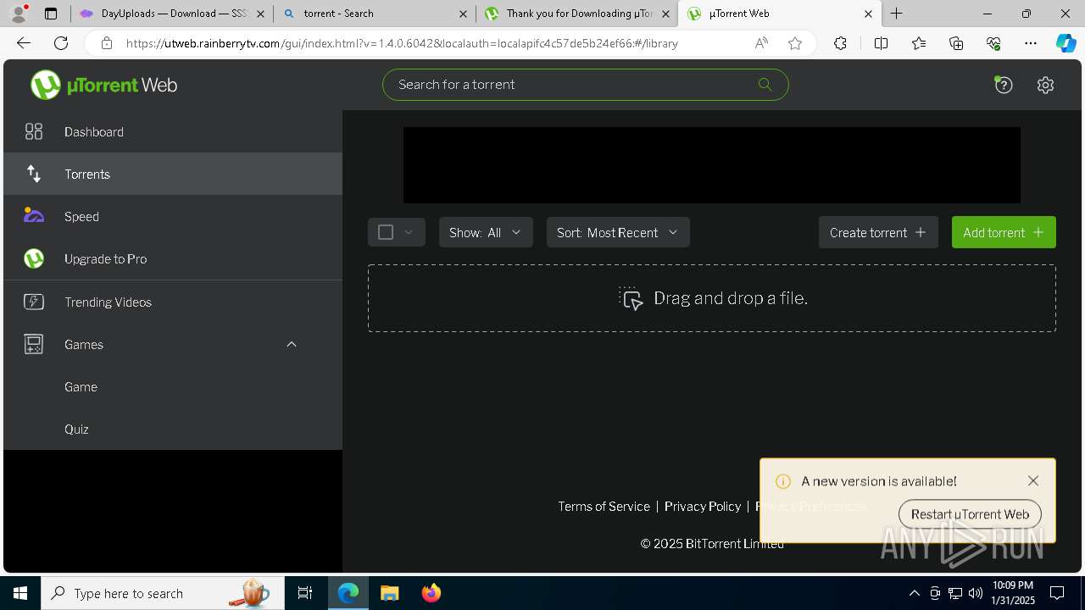Open the Quiz submenu item
Screen dimensions: 1085x610
173,429
